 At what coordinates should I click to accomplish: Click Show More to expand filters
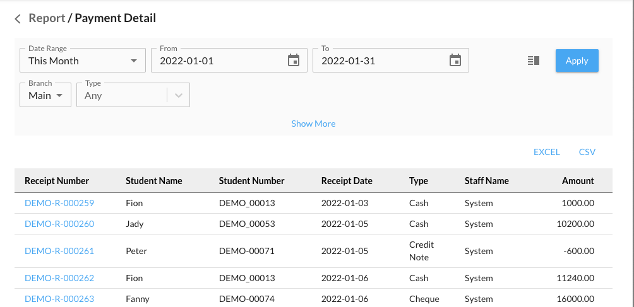(x=313, y=124)
